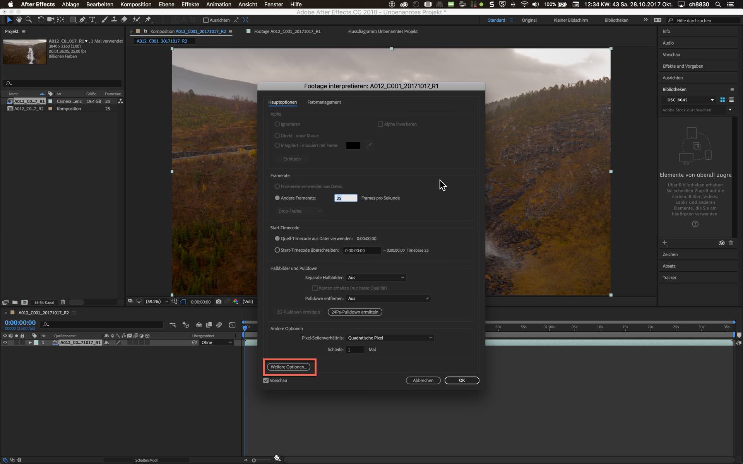Screen dimensions: 743x464
Task: Select the Unified Camera tool
Action: pyautogui.click(x=51, y=20)
